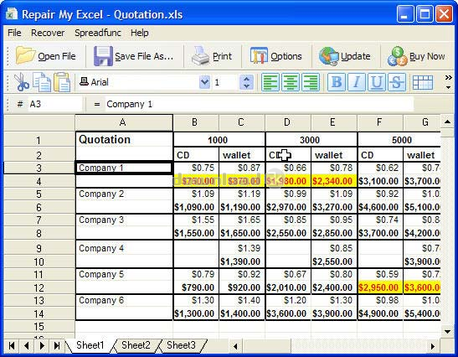Click the horizontal scrollbar track
The image size is (458, 357).
pyautogui.click(x=334, y=346)
